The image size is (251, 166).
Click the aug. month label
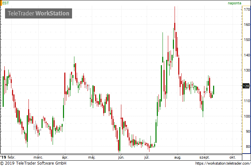(x=178, y=157)
